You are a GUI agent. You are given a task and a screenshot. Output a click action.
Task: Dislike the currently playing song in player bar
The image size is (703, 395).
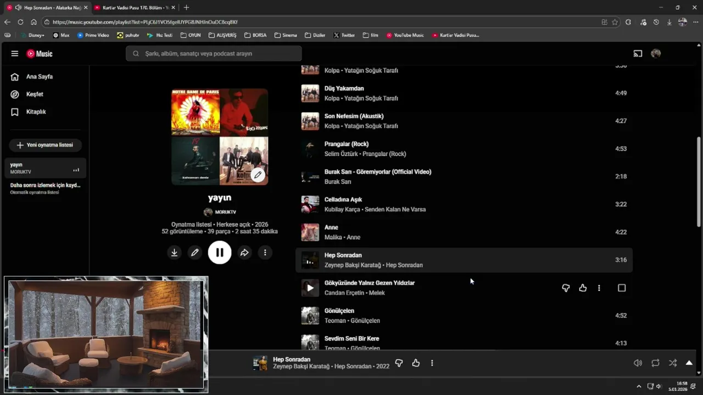pos(399,363)
